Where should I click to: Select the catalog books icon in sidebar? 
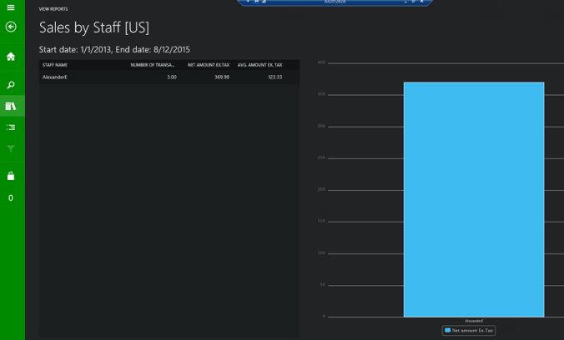(x=11, y=107)
